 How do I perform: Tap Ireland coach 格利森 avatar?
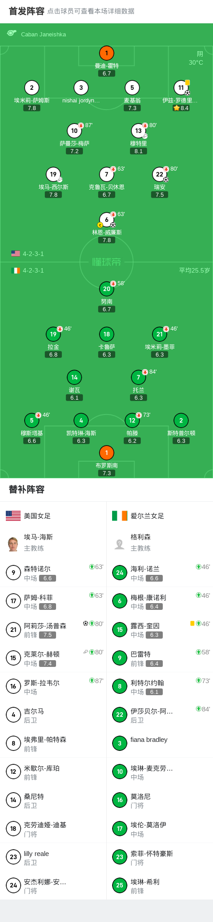pyautogui.click(x=120, y=544)
